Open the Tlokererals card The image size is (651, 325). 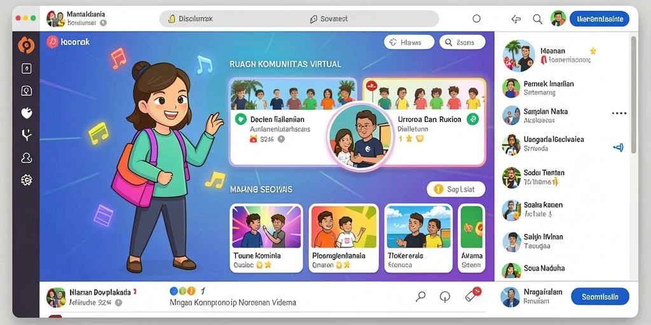pos(418,238)
